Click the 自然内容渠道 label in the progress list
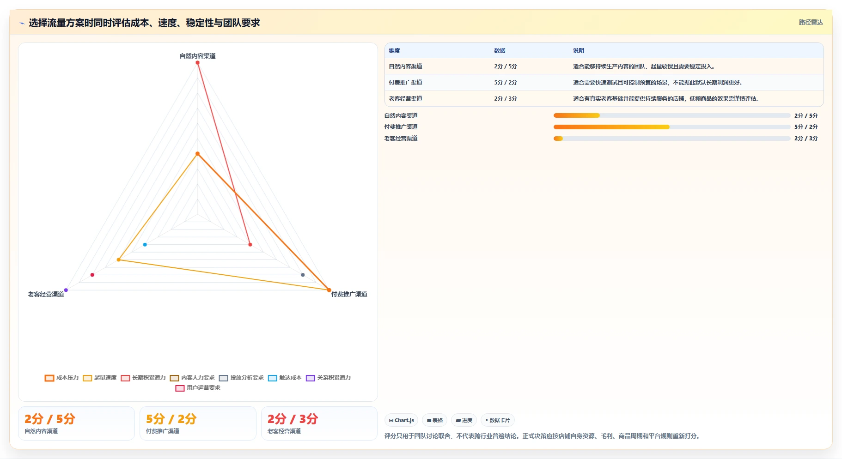The image size is (842, 459). click(401, 116)
